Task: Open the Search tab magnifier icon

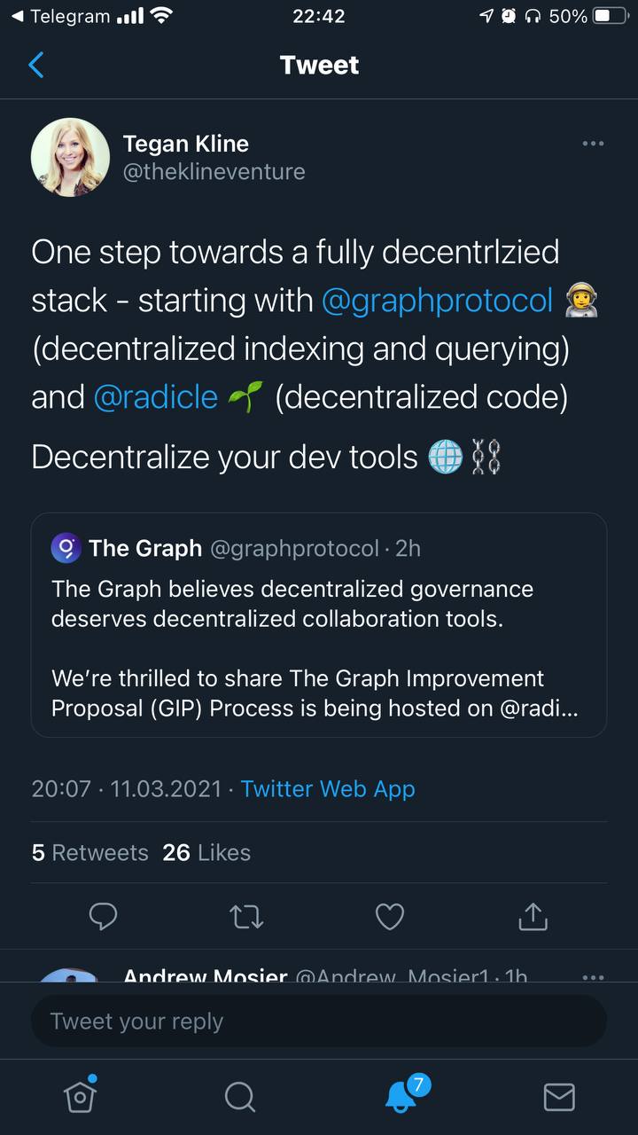Action: click(239, 1097)
